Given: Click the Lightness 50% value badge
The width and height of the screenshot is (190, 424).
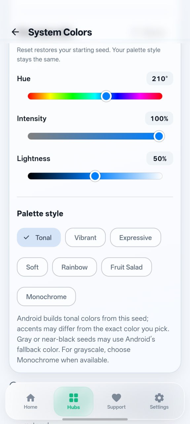Looking at the screenshot, I should (x=160, y=159).
